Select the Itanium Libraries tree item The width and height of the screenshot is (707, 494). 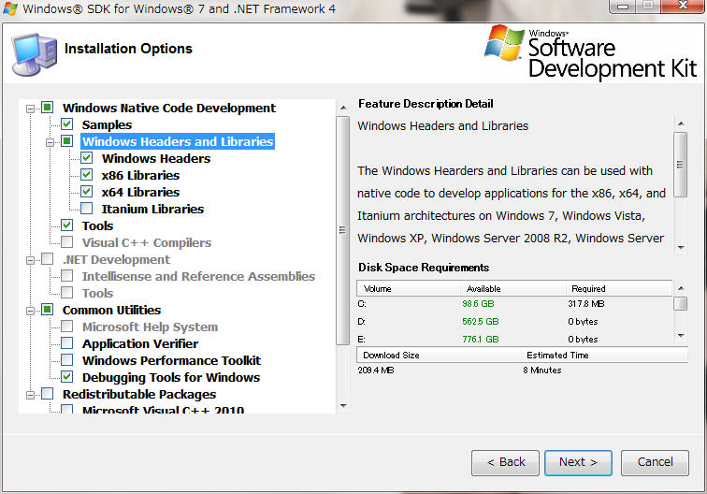152,209
